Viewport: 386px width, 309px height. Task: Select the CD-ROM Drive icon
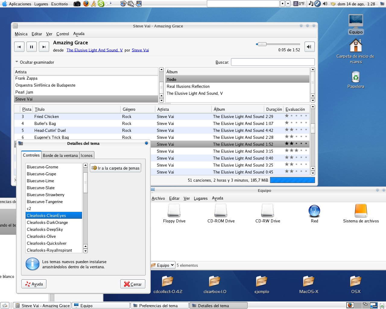click(221, 213)
